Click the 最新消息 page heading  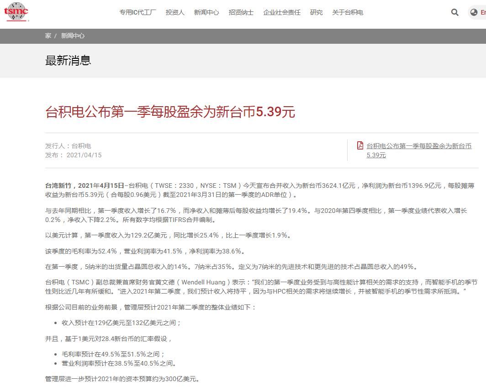pos(68,60)
